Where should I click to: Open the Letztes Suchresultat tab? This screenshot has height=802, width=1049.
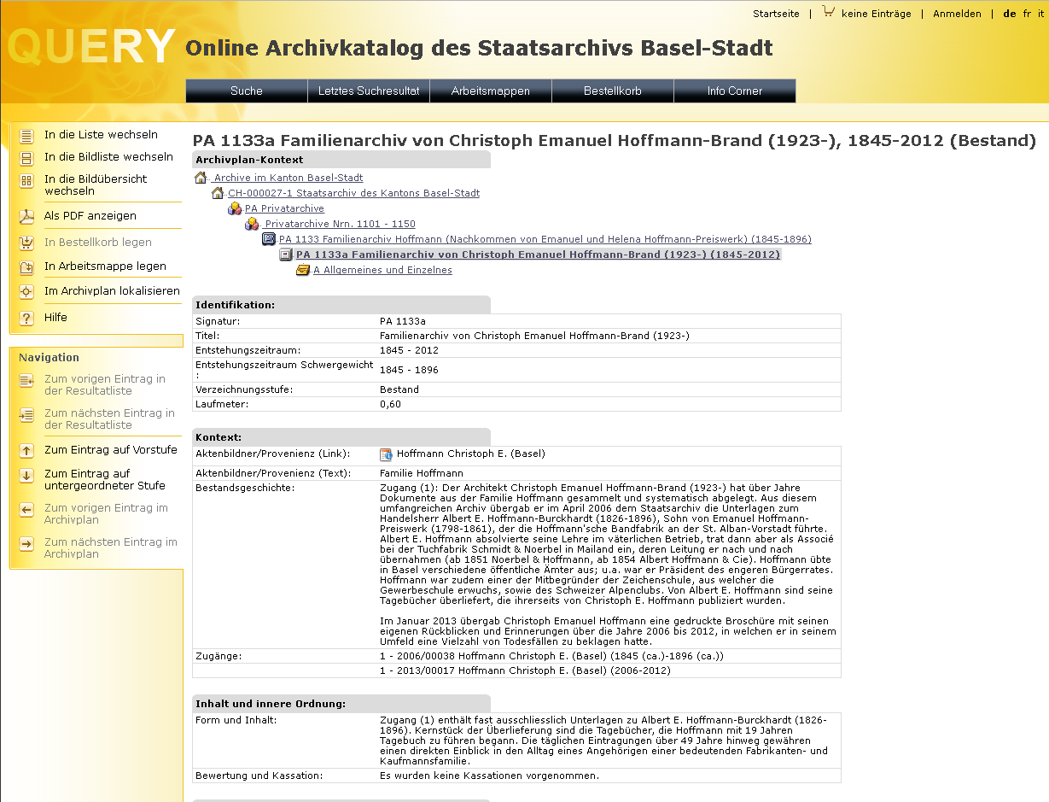pyautogui.click(x=369, y=91)
